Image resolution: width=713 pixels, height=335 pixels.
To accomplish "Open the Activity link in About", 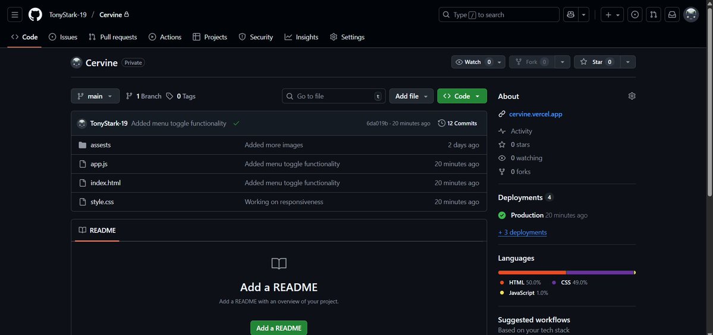I will click(x=521, y=131).
